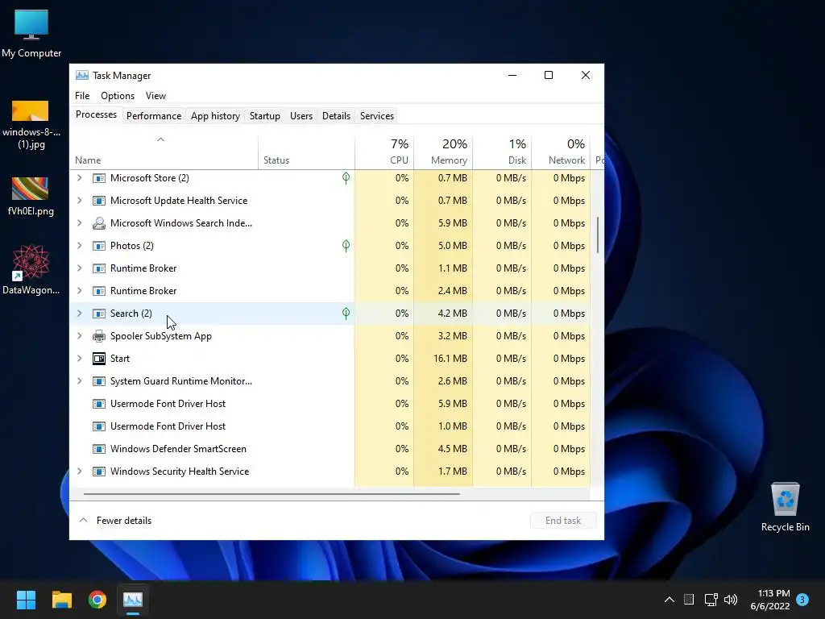Click the Microsoft Store process icon
This screenshot has width=825, height=619.
[99, 178]
